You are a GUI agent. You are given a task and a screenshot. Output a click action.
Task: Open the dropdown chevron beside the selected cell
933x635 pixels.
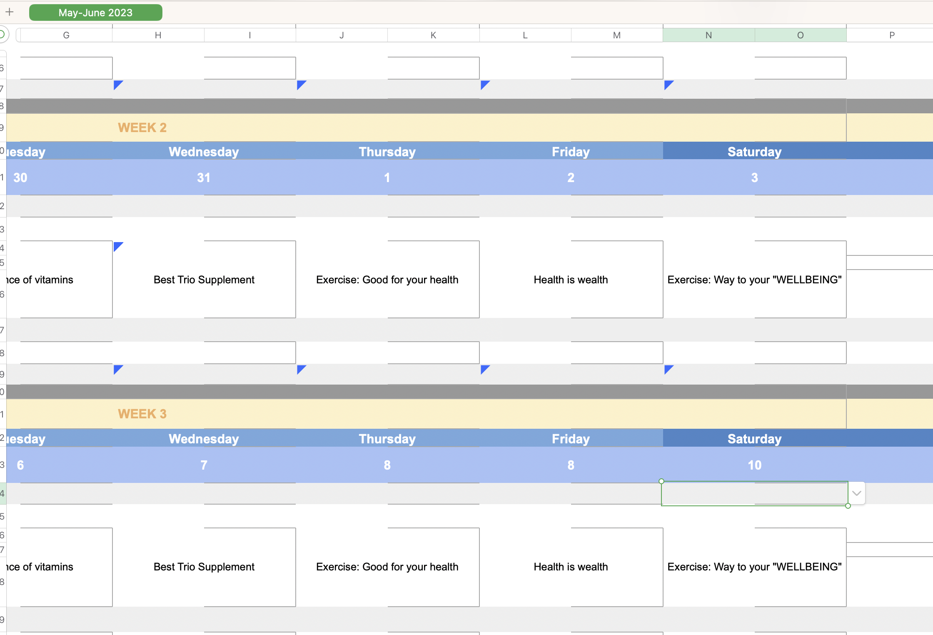tap(856, 493)
